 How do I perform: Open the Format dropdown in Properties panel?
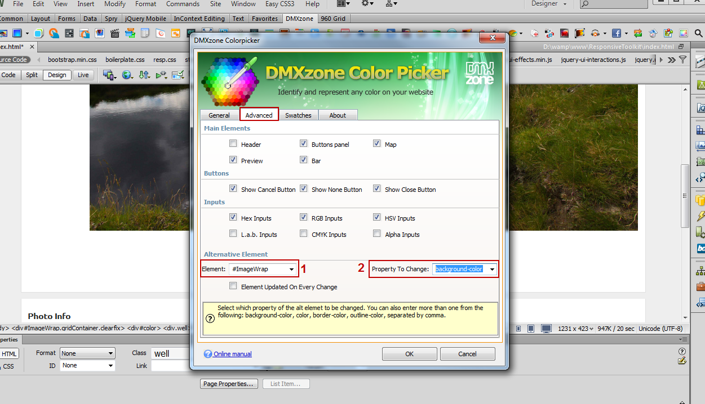[x=87, y=353]
